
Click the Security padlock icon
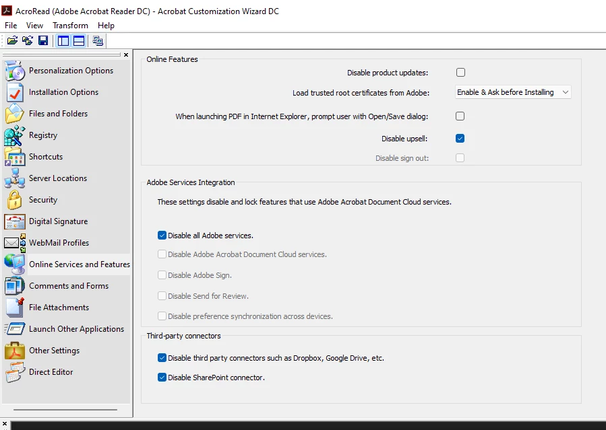tap(15, 200)
